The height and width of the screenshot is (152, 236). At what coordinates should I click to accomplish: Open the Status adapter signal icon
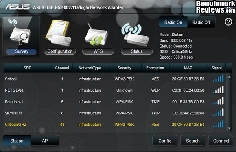(x=135, y=35)
